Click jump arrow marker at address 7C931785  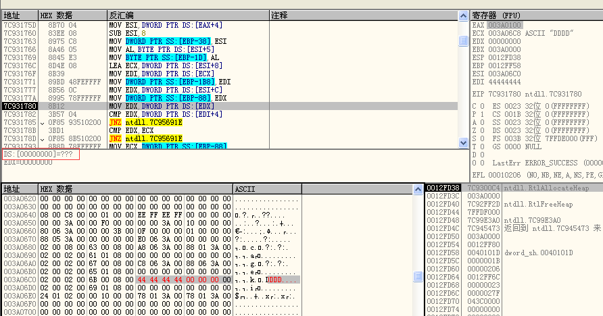pyautogui.click(x=43, y=122)
